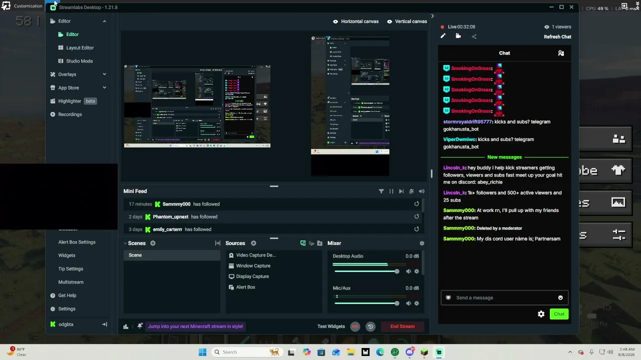Add a new scene
Screen dimensions: 641x360
click(x=153, y=243)
